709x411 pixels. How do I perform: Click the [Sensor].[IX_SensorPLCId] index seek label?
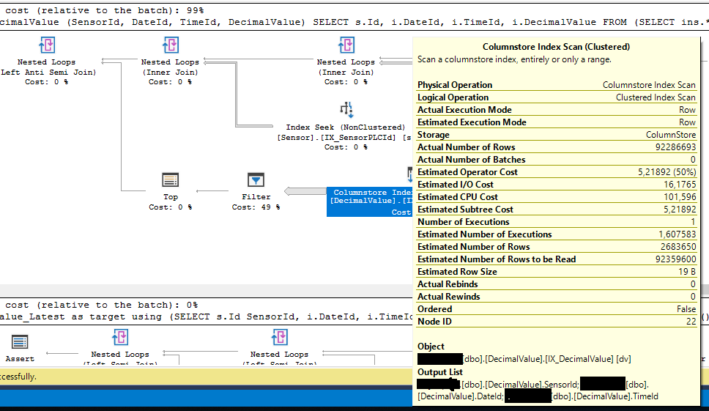coord(338,137)
